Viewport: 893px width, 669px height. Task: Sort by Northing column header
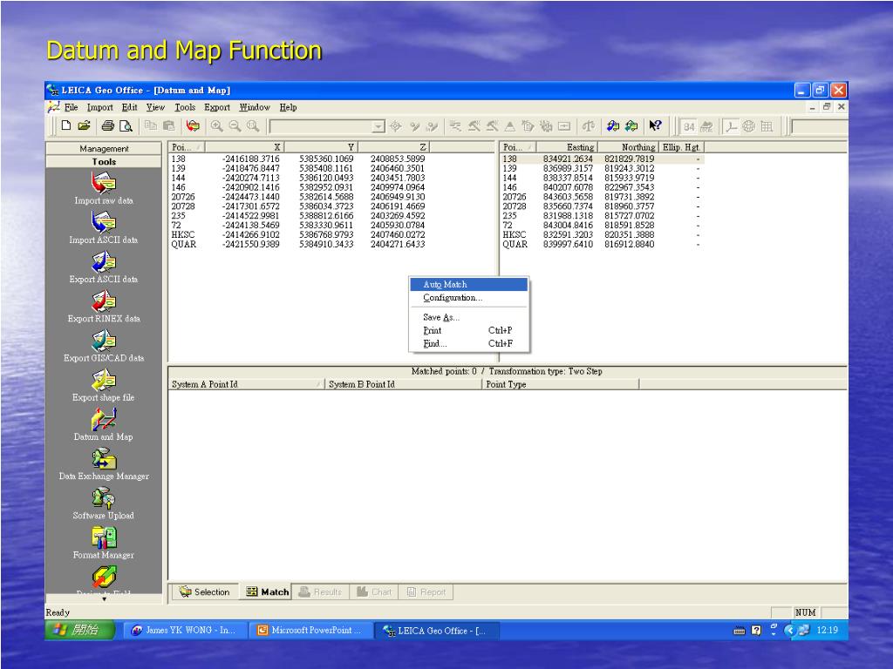tap(628, 146)
